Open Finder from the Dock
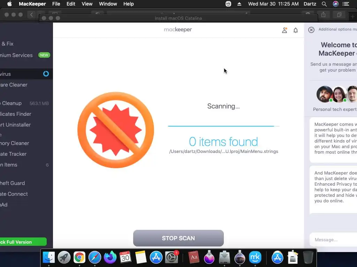The height and width of the screenshot is (267, 357). (x=49, y=257)
